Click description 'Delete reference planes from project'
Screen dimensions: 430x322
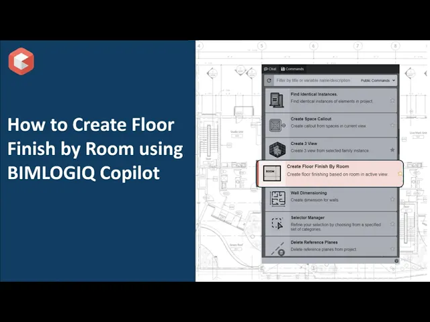[324, 250]
